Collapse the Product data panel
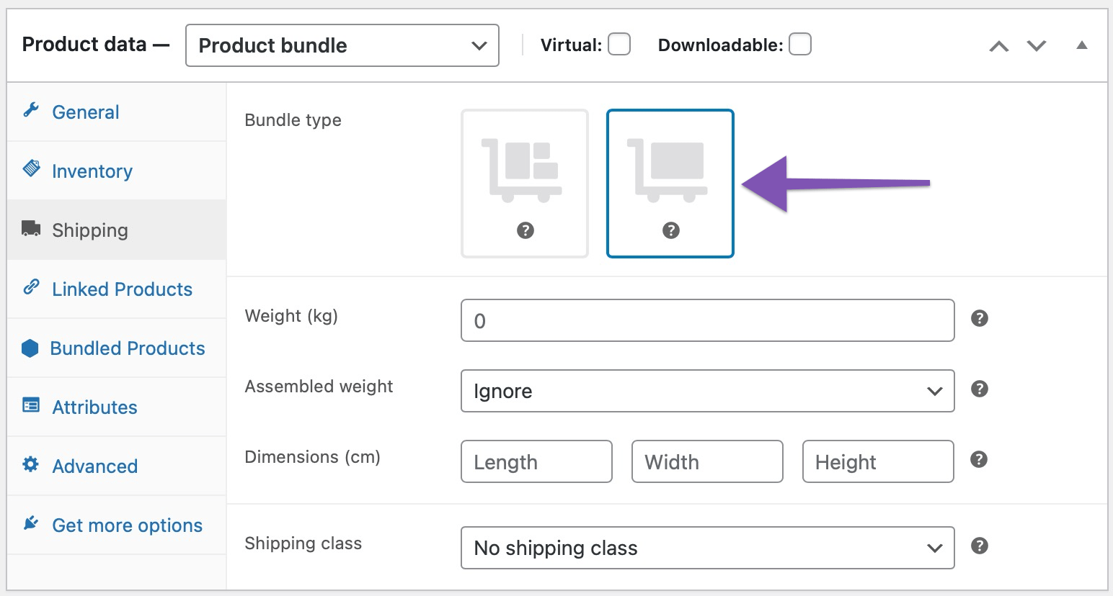The image size is (1113, 596). click(1082, 44)
